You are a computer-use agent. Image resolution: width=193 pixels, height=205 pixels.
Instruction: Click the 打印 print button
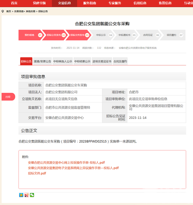(8, 97)
